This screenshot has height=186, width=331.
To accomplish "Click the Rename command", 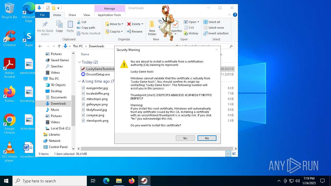I will point(135,32).
